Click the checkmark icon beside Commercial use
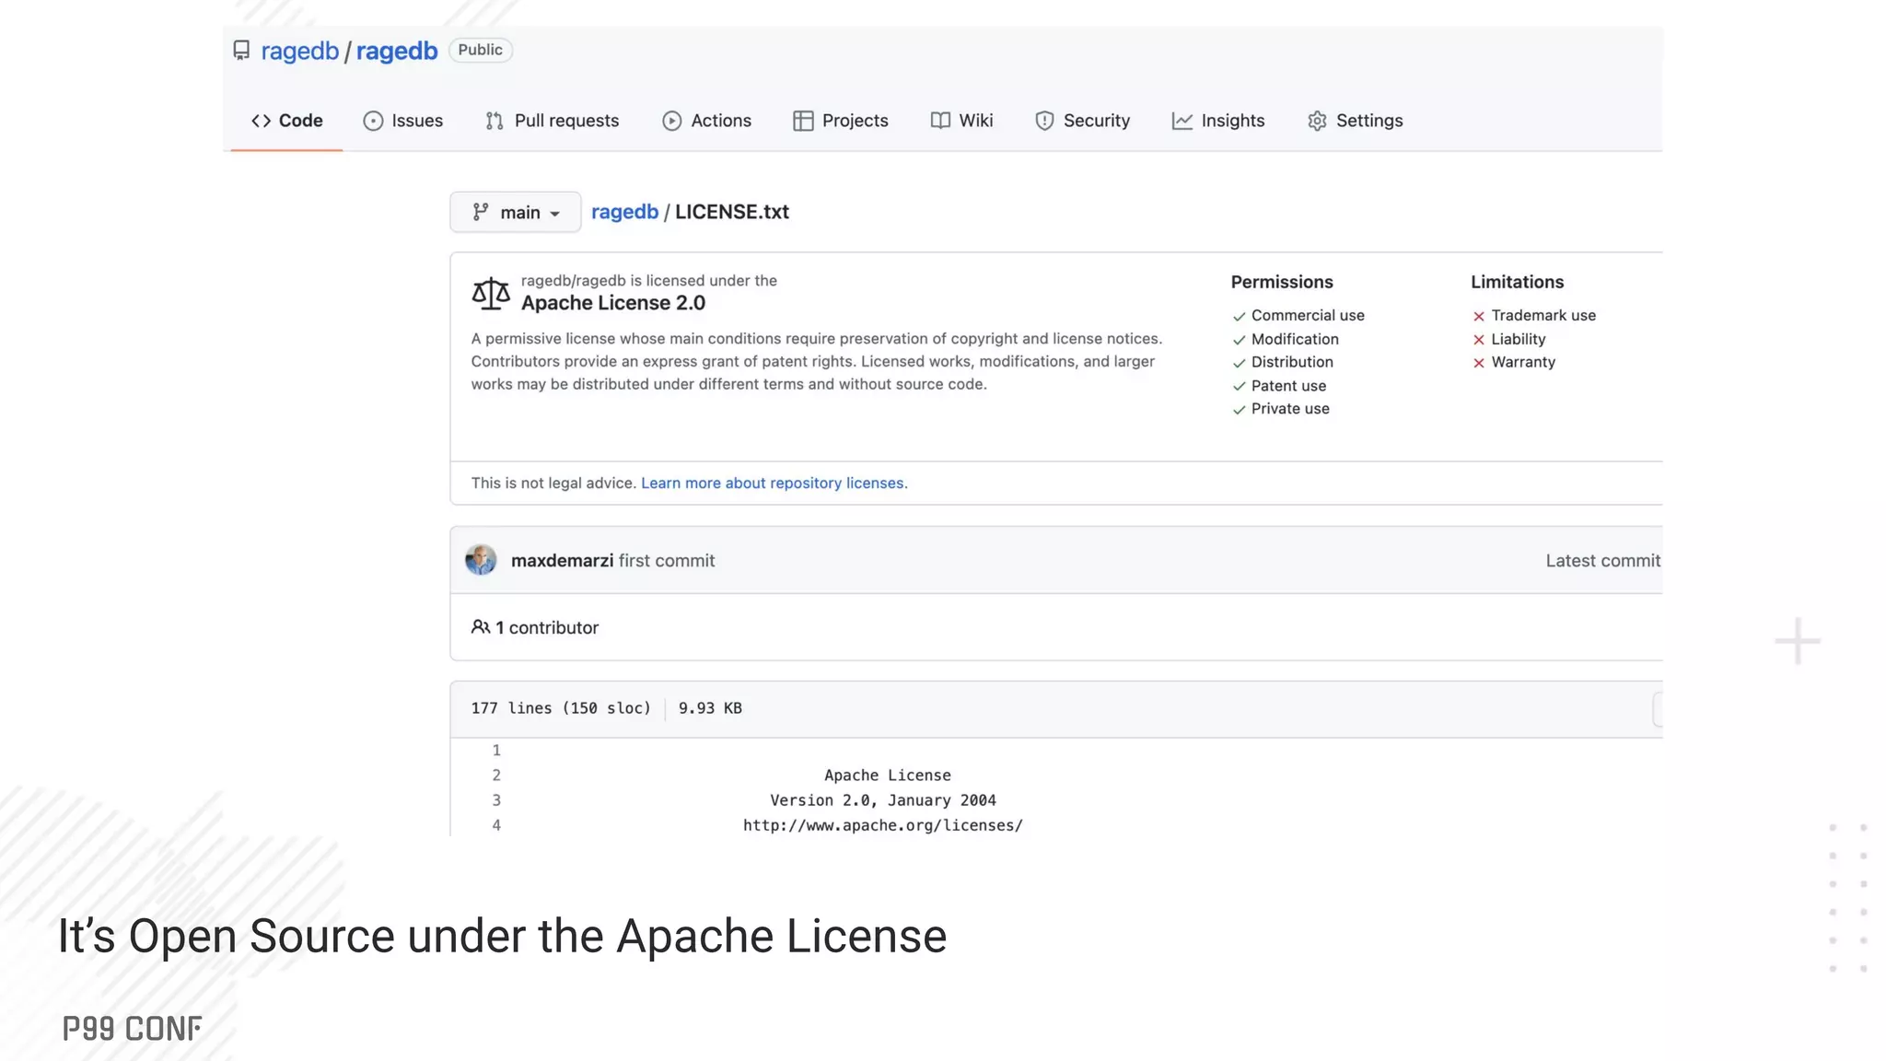 click(1239, 317)
